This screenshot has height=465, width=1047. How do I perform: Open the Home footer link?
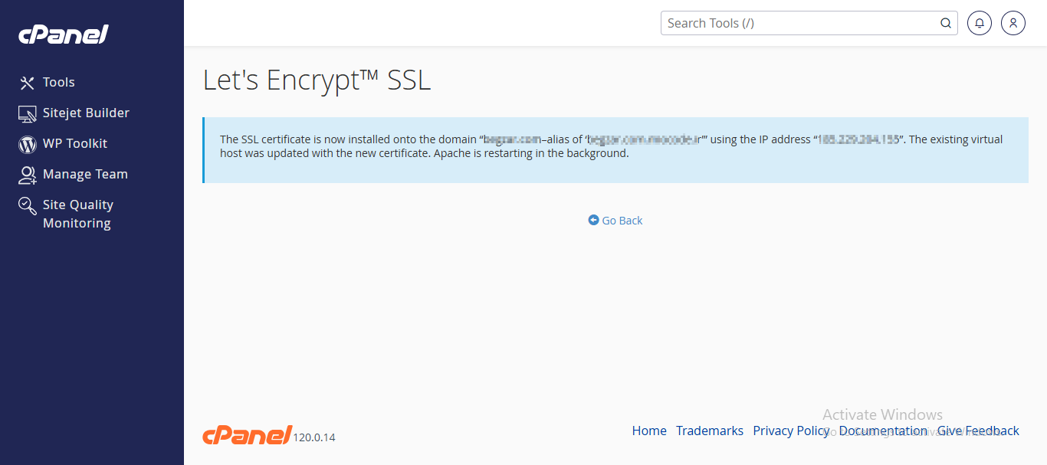[649, 431]
